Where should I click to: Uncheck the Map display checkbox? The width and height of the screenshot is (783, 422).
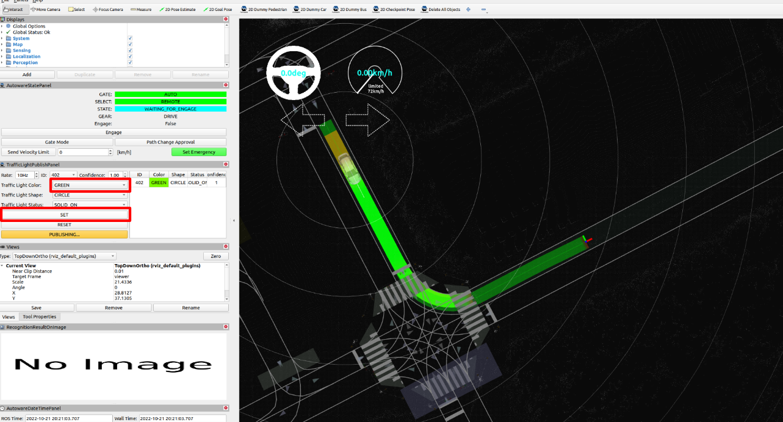(x=131, y=45)
